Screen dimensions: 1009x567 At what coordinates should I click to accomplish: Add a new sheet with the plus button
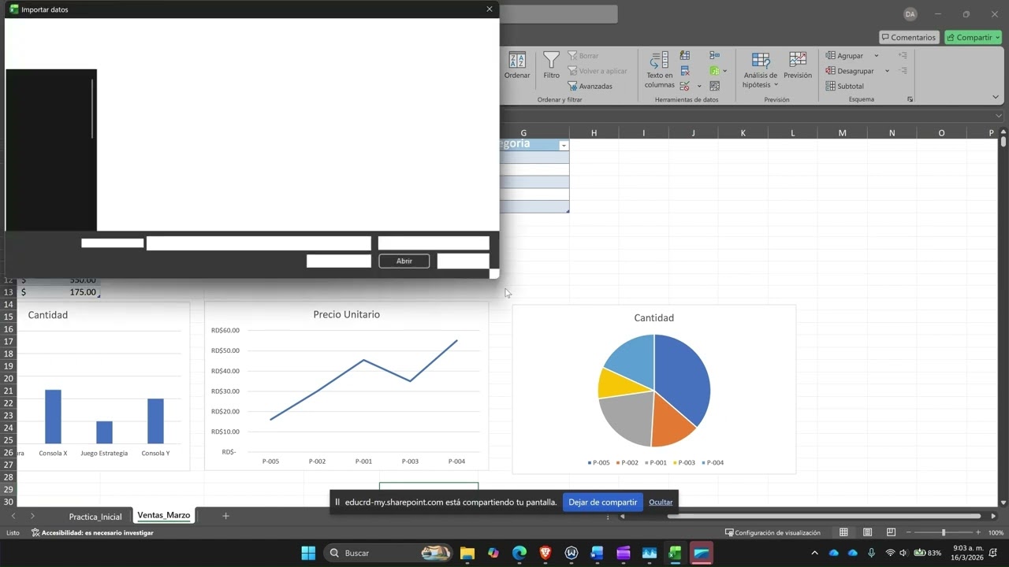(225, 516)
